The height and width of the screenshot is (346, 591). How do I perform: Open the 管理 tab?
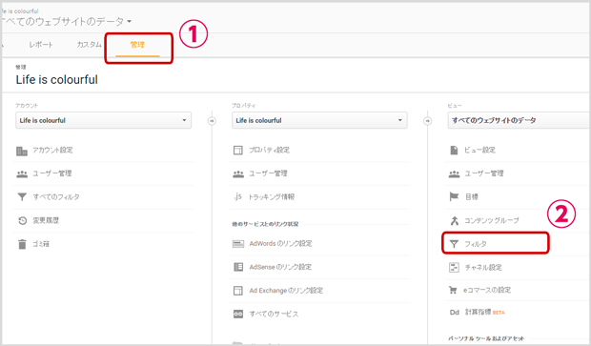click(137, 45)
